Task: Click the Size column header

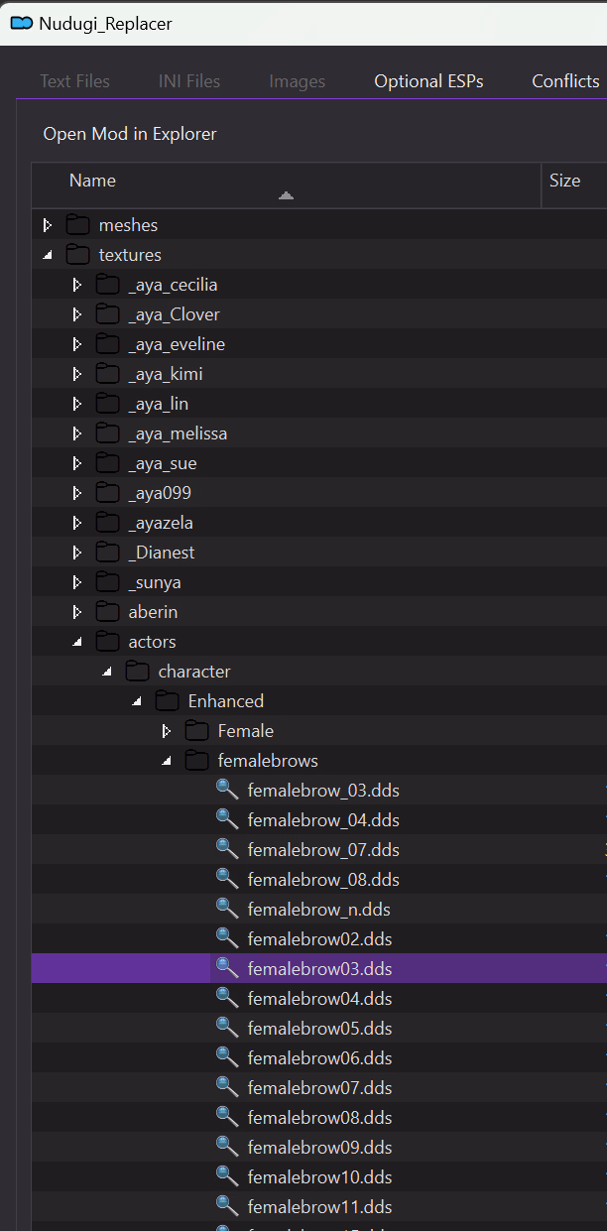Action: pyautogui.click(x=564, y=181)
